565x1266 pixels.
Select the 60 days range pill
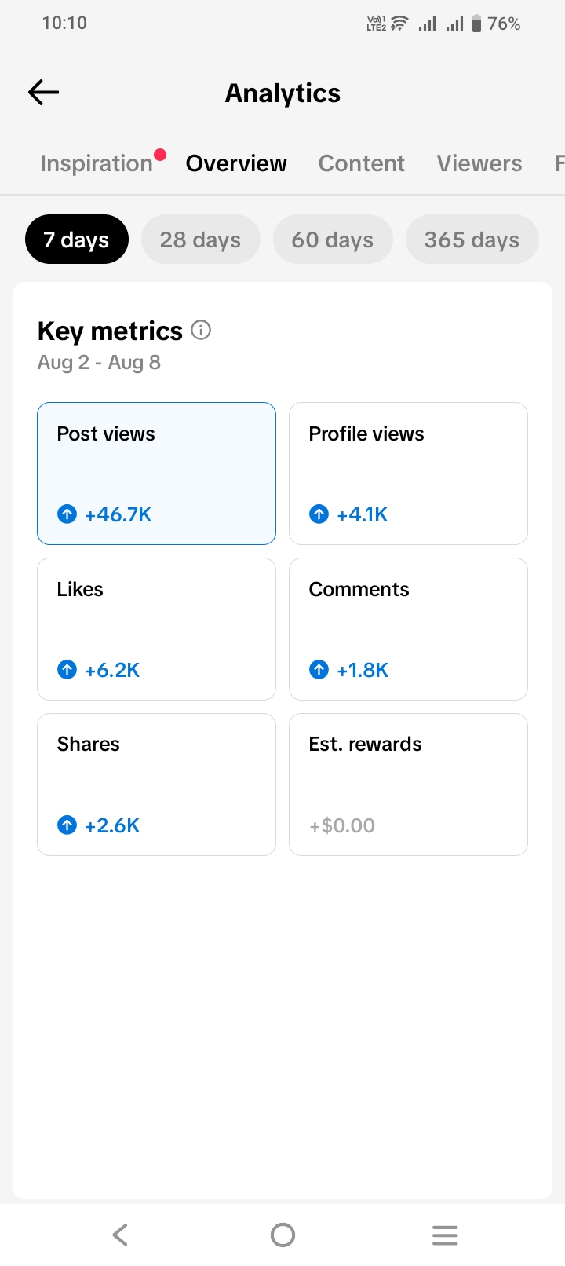coord(333,240)
